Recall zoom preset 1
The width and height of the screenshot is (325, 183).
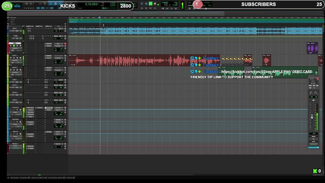click(x=24, y=8)
